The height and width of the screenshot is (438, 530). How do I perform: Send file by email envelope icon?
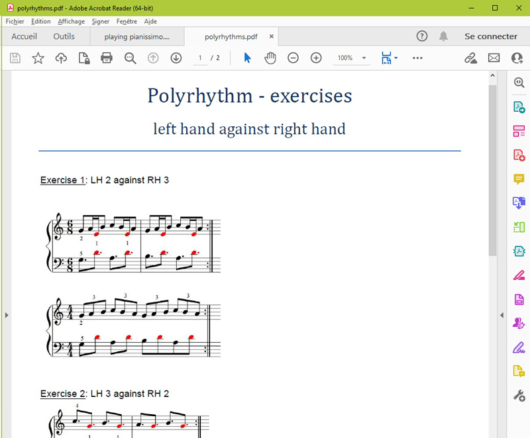coord(494,58)
